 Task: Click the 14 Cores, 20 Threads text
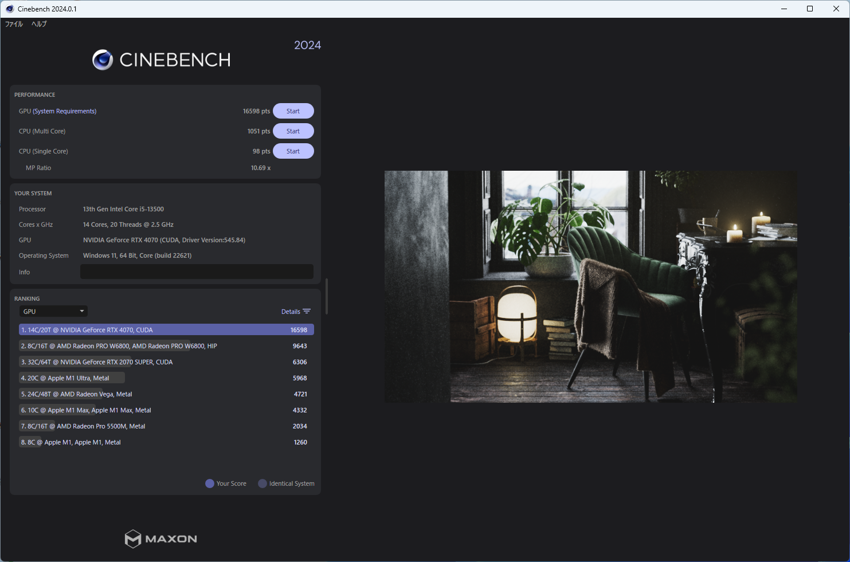[x=128, y=225]
